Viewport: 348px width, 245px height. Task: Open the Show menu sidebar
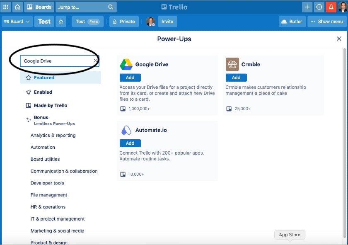click(326, 21)
